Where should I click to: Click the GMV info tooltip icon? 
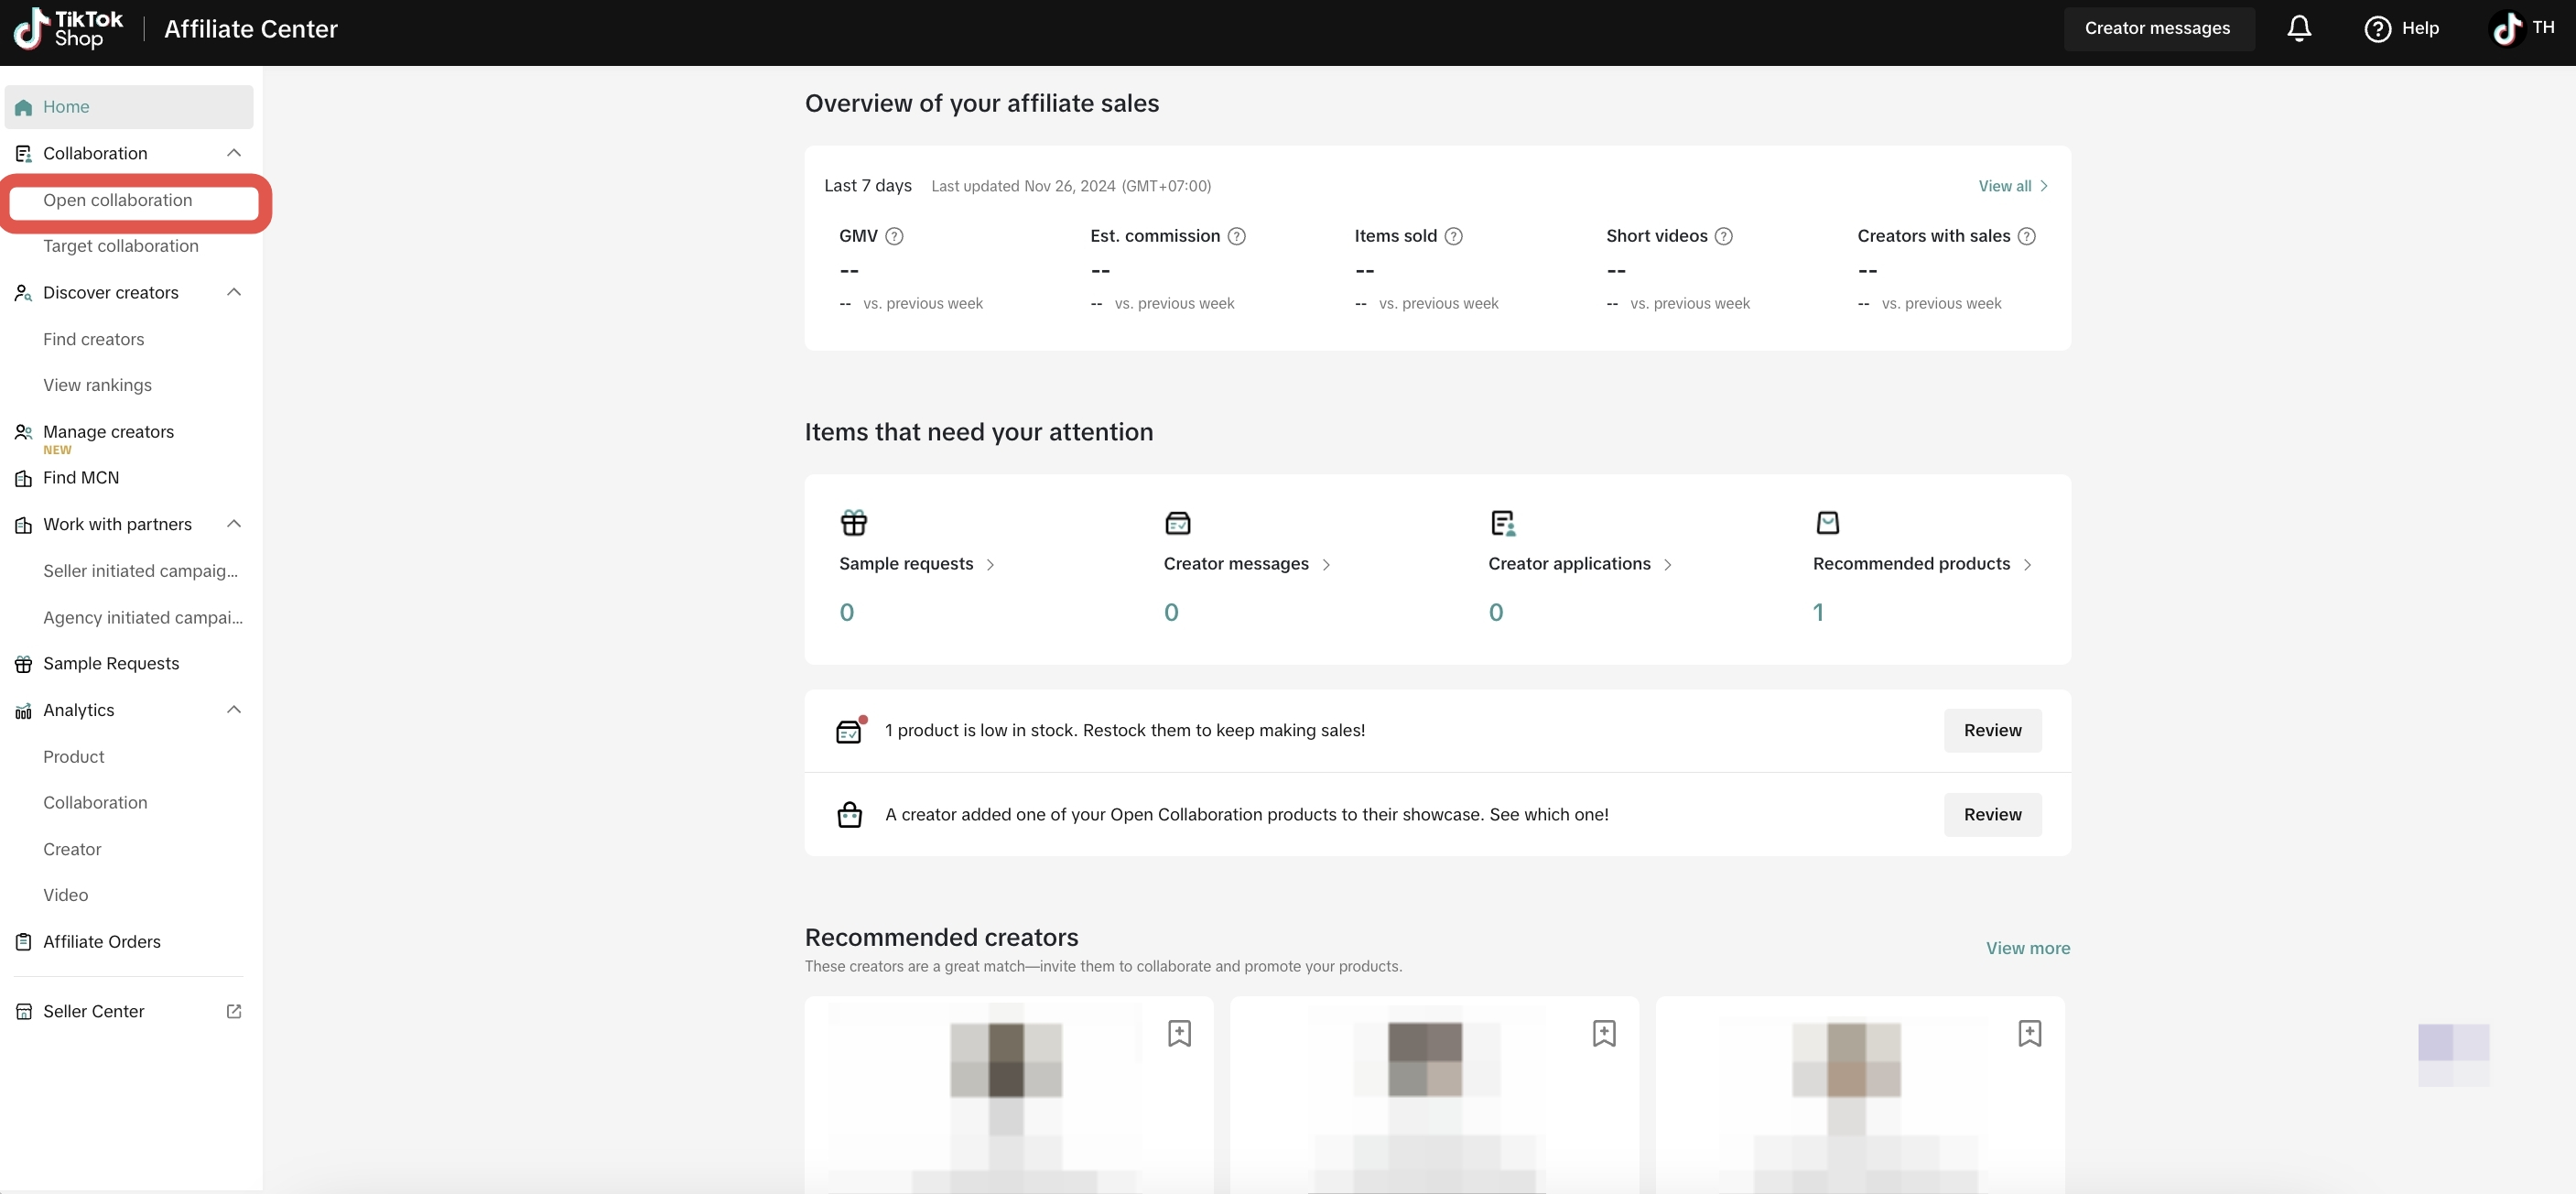[x=894, y=236]
